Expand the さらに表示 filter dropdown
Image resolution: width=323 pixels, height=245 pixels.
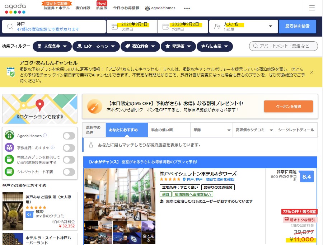coord(215,46)
